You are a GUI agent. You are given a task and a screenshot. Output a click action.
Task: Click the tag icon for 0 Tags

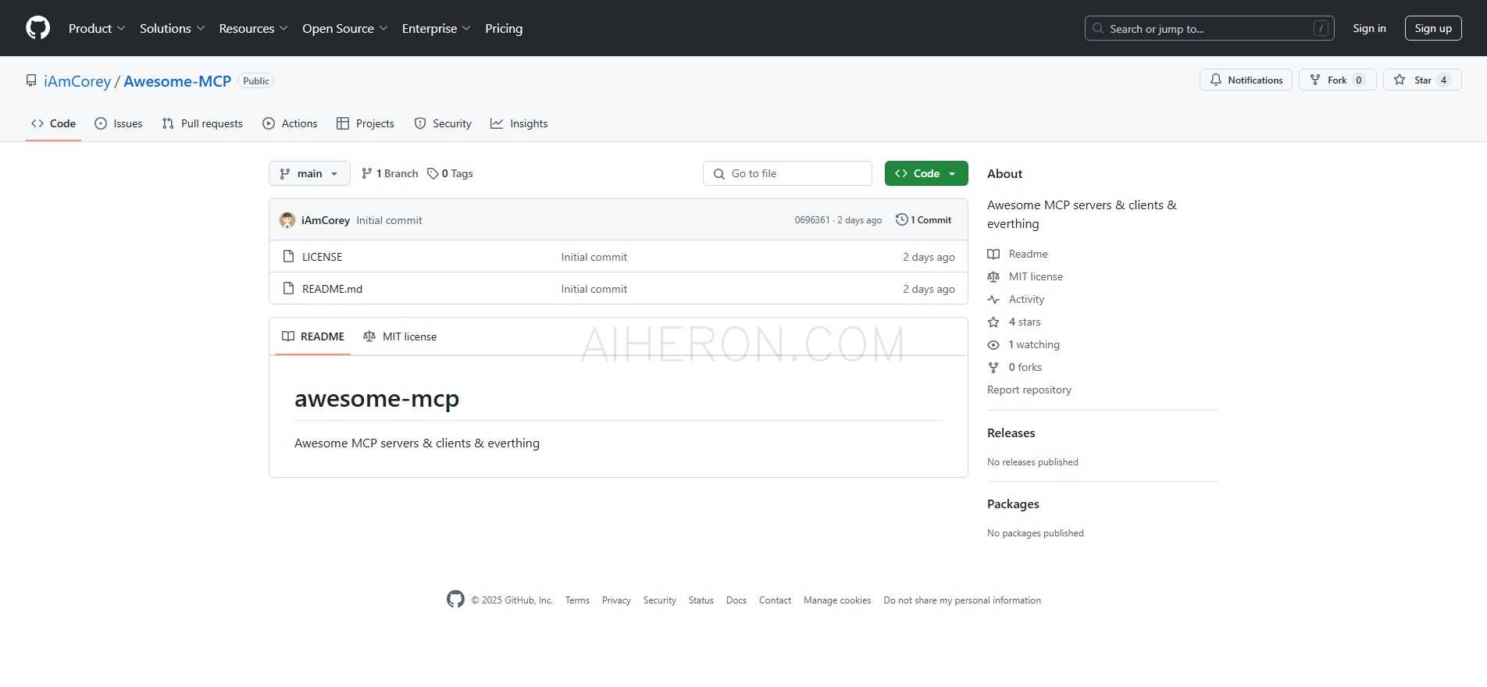[x=433, y=173]
